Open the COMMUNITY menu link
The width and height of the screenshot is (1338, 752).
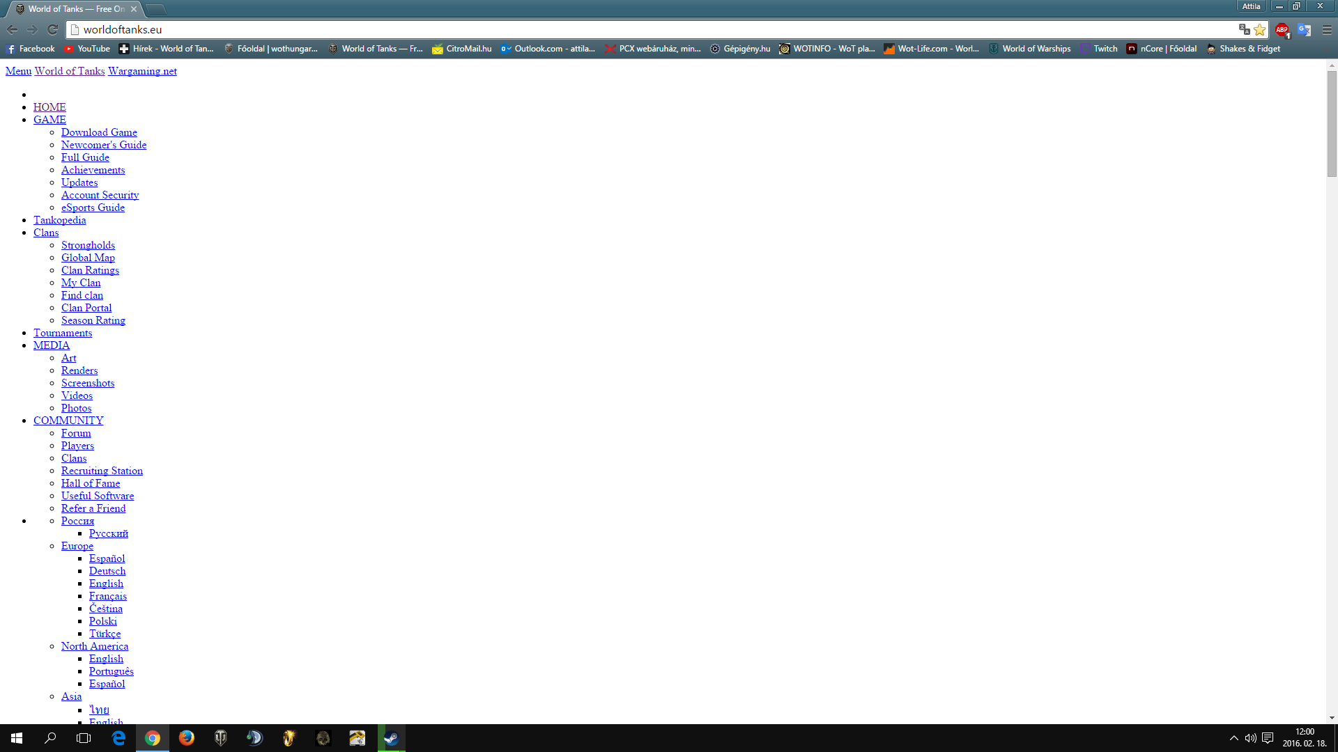pos(68,421)
